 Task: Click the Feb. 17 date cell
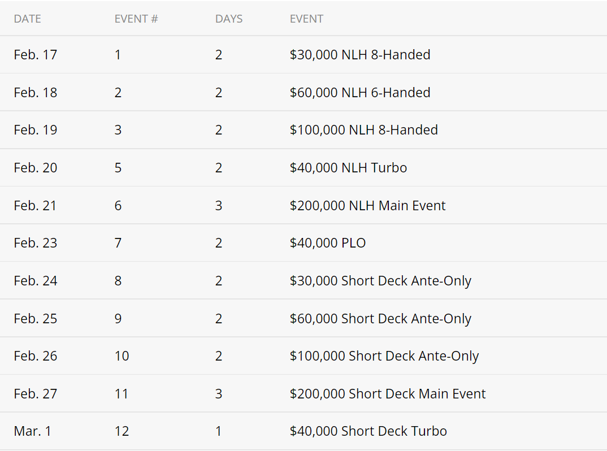click(x=36, y=55)
